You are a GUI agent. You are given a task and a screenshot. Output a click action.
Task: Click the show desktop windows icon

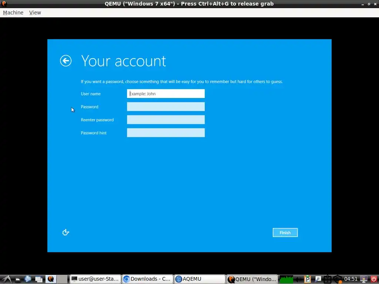click(x=38, y=279)
